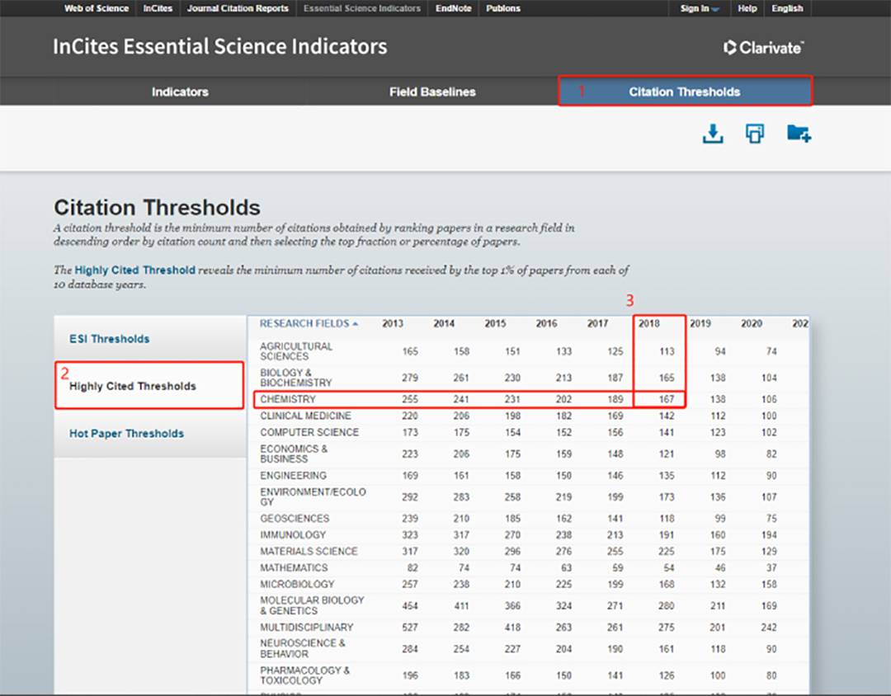This screenshot has width=891, height=696.
Task: Click the 2018 column header
Action: click(649, 323)
